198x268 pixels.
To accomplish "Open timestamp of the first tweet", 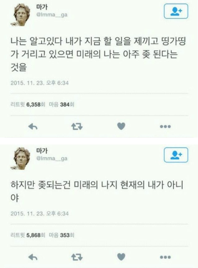I will click(x=40, y=83).
